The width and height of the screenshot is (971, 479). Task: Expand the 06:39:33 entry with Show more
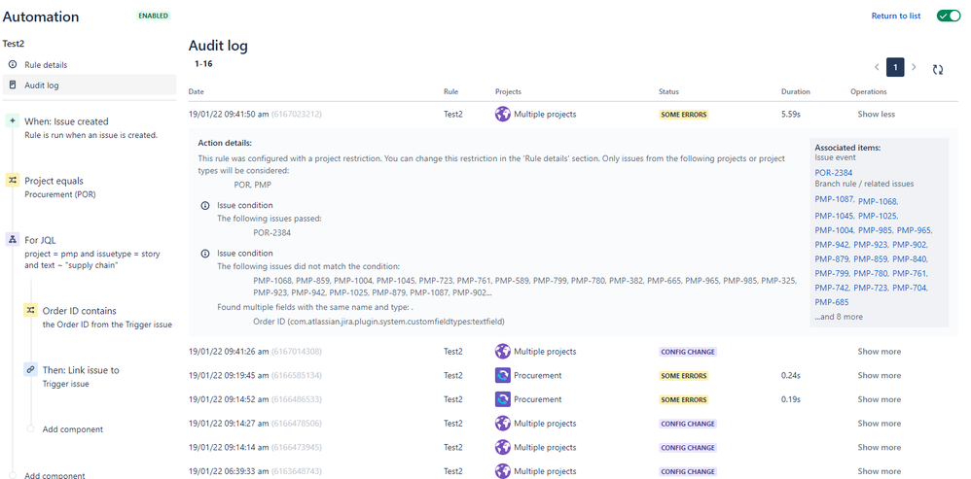(x=879, y=471)
